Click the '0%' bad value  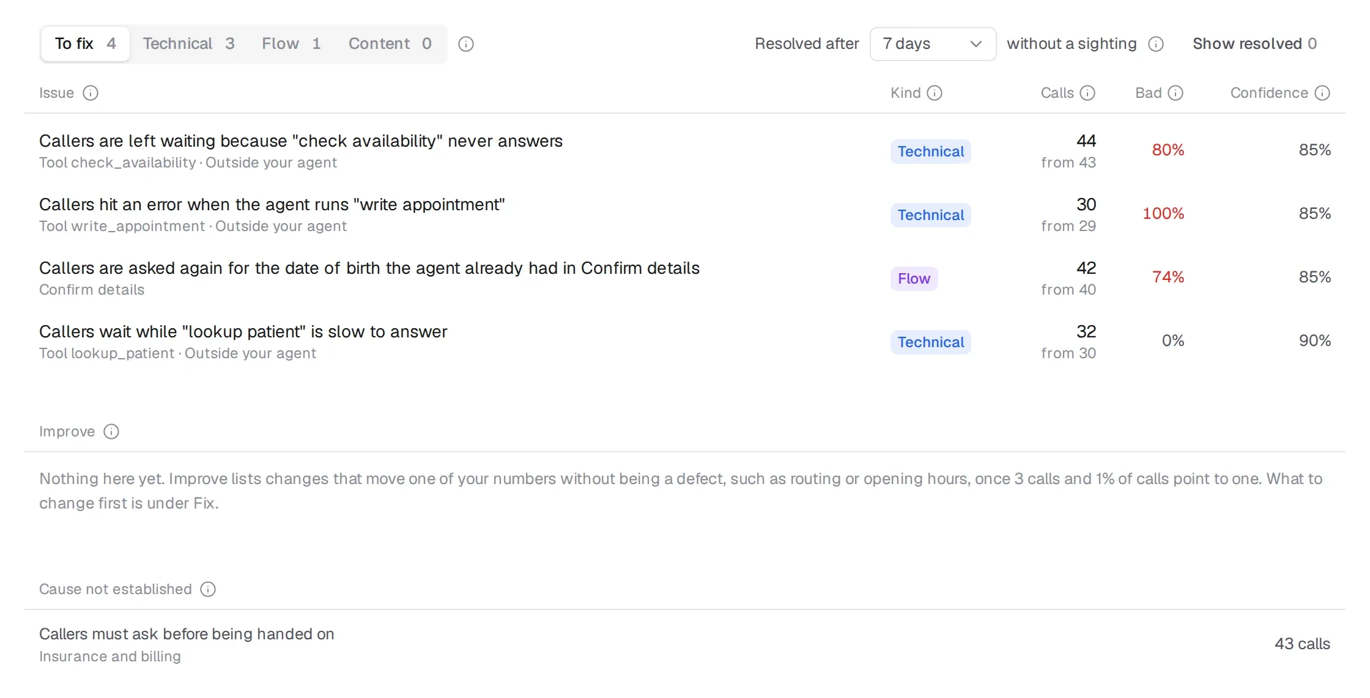pos(1173,341)
